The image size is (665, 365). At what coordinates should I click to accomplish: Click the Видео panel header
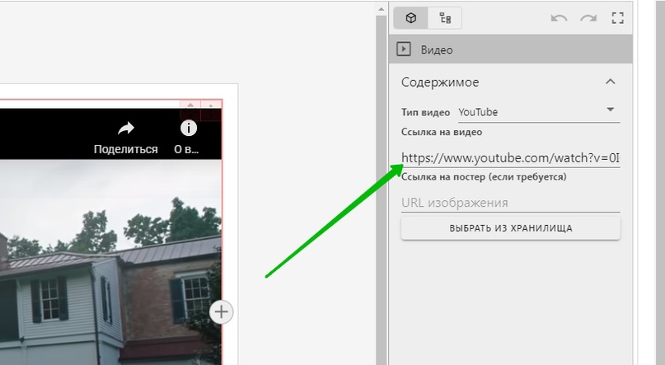(511, 49)
